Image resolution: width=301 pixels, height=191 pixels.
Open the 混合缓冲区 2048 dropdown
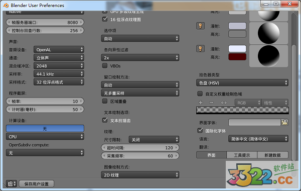59,66
